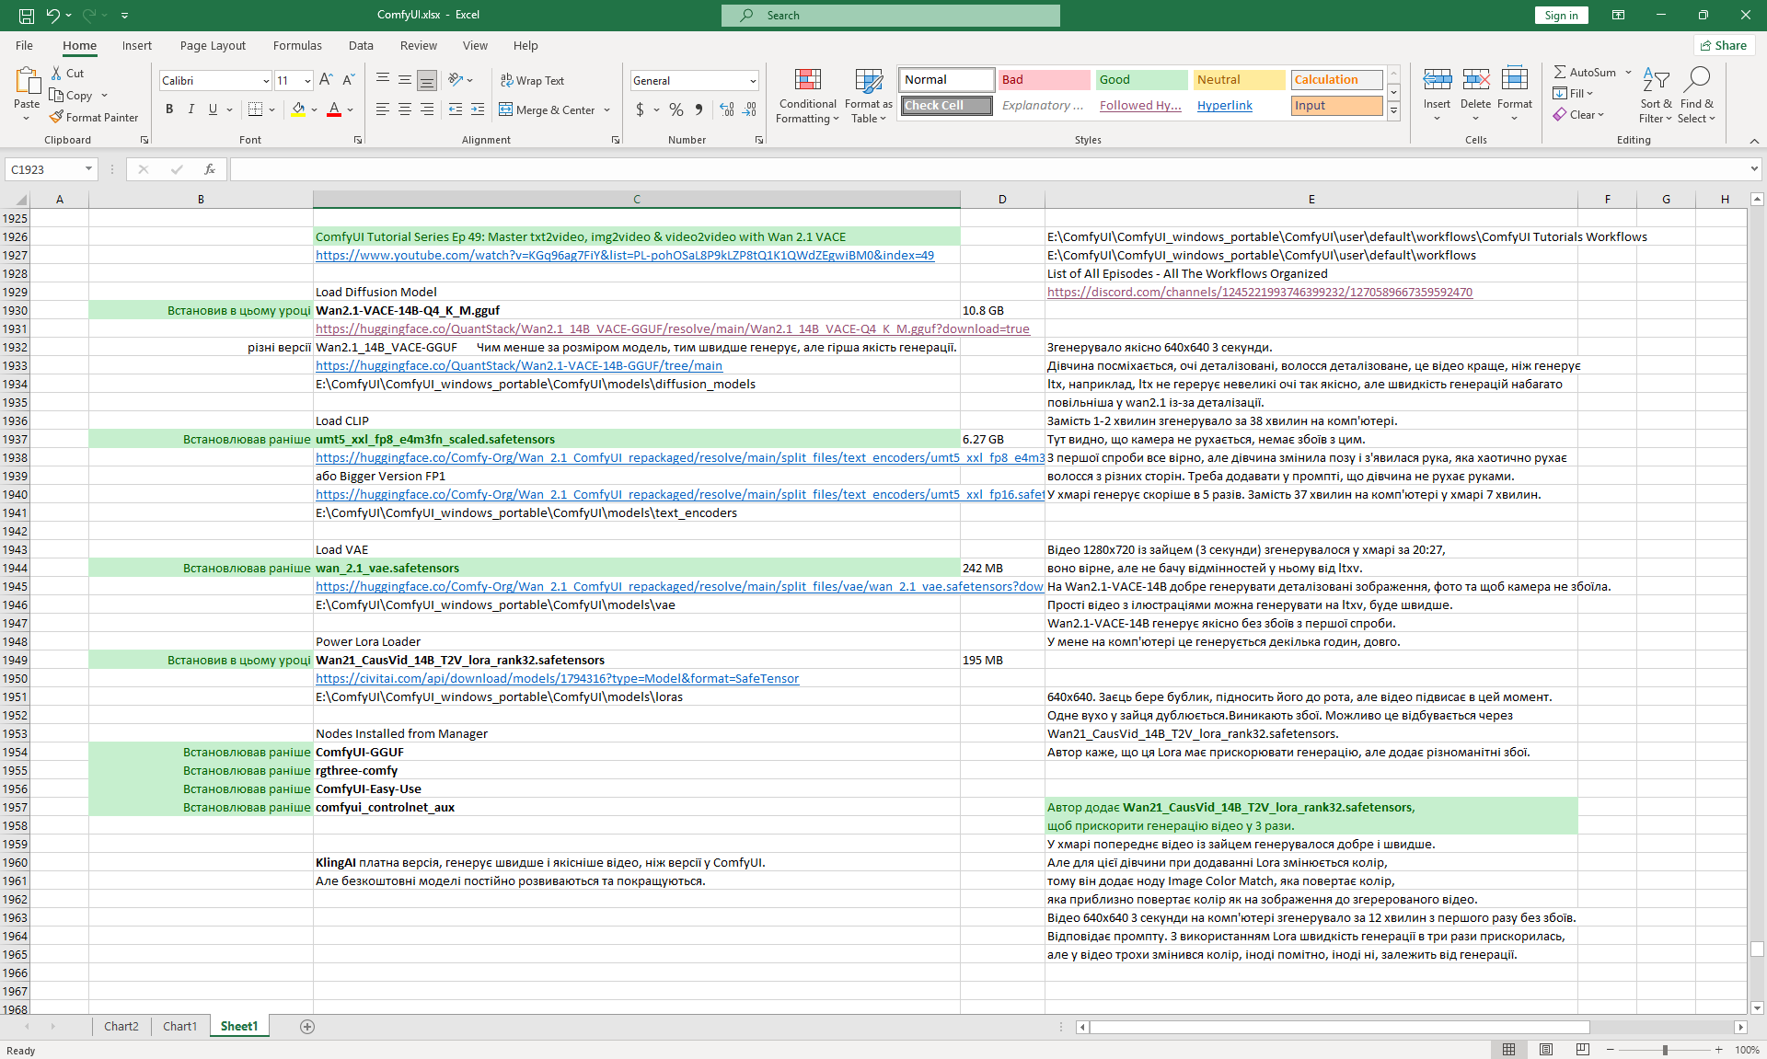Click the Percent Style icon
Image resolution: width=1767 pixels, height=1059 pixels.
click(x=676, y=109)
